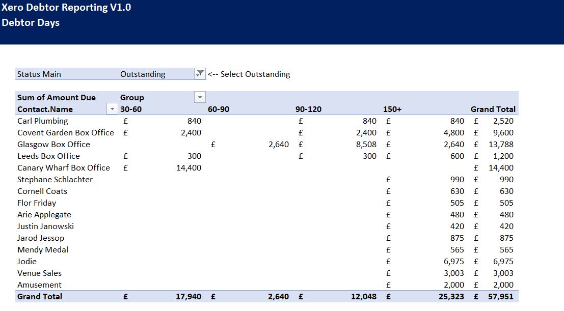This screenshot has height=311, width=564.
Task: Click the Status Main label cell
Action: [39, 74]
